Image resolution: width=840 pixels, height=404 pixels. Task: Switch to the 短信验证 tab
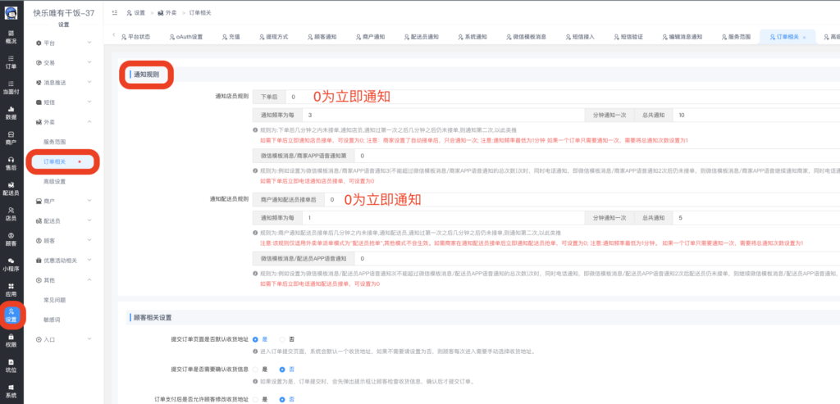(628, 37)
